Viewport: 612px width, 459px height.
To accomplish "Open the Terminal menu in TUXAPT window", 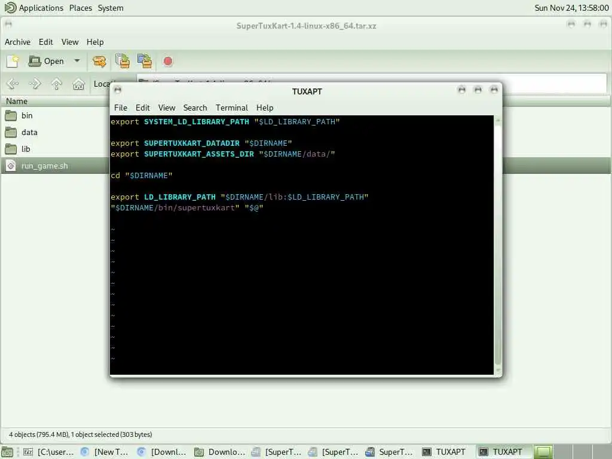I will 232,108.
